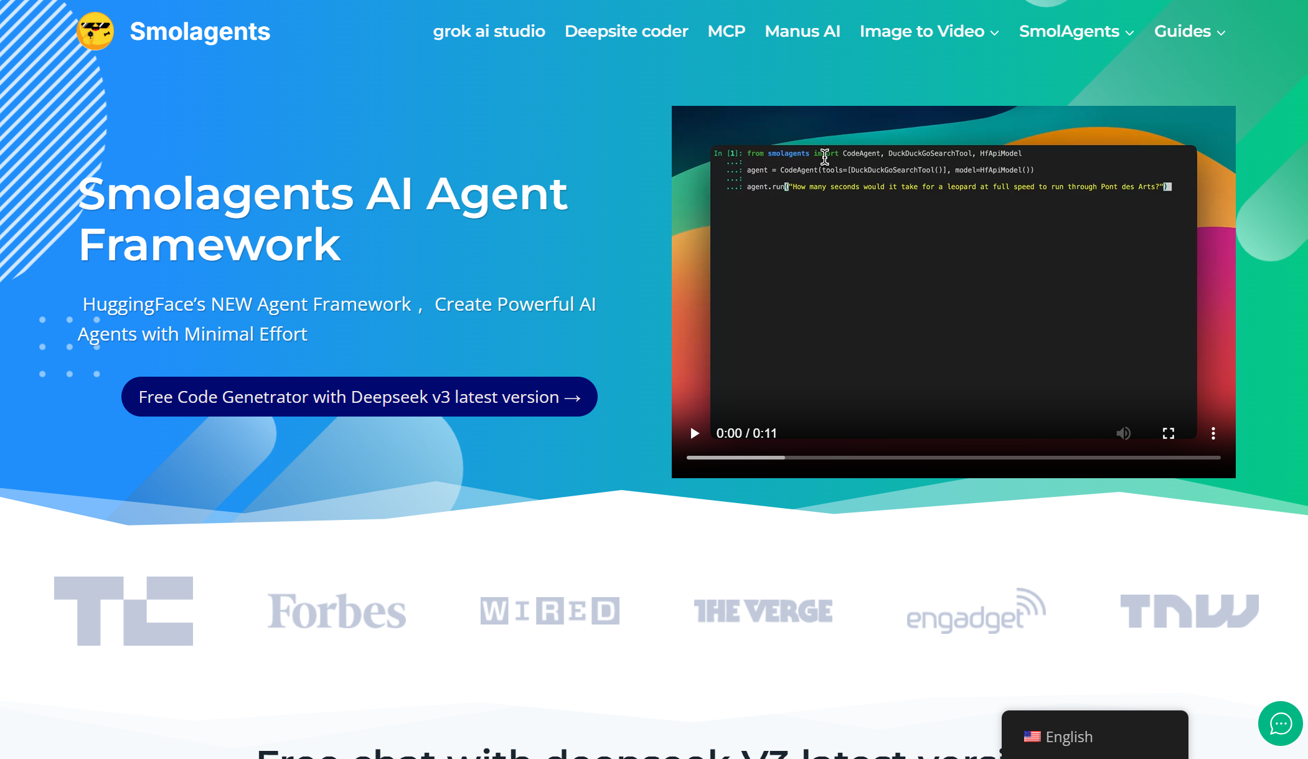The image size is (1308, 759).
Task: Click the WIRED logo
Action: (x=550, y=611)
